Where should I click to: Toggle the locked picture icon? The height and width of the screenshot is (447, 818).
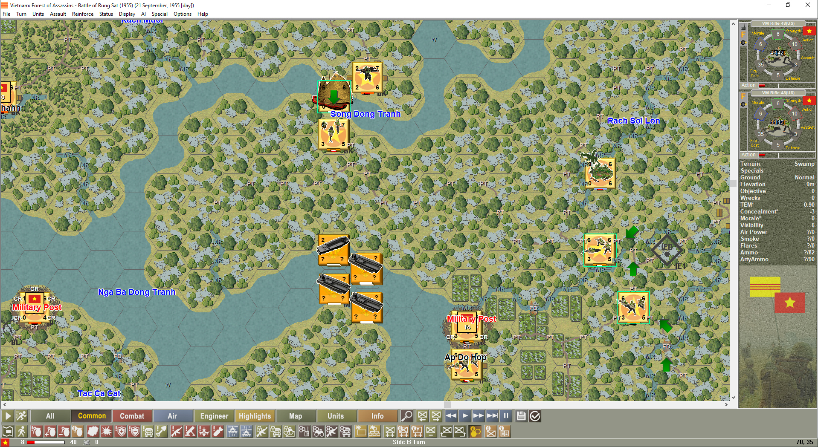pyautogui.click(x=289, y=432)
